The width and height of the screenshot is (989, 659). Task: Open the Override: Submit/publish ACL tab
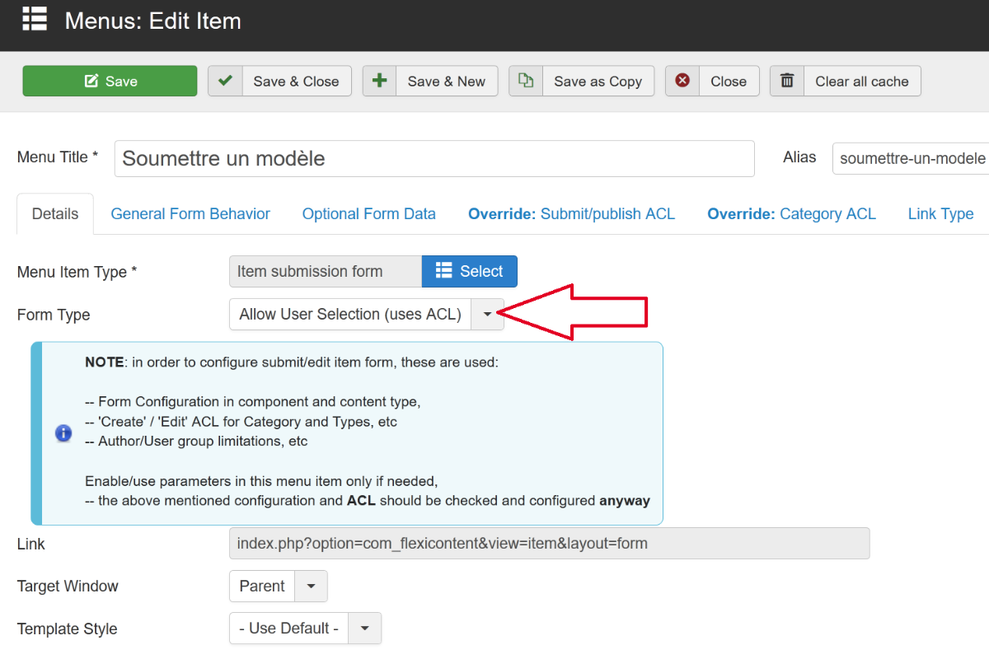(571, 214)
